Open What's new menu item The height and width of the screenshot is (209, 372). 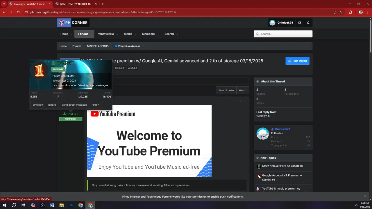(x=106, y=34)
